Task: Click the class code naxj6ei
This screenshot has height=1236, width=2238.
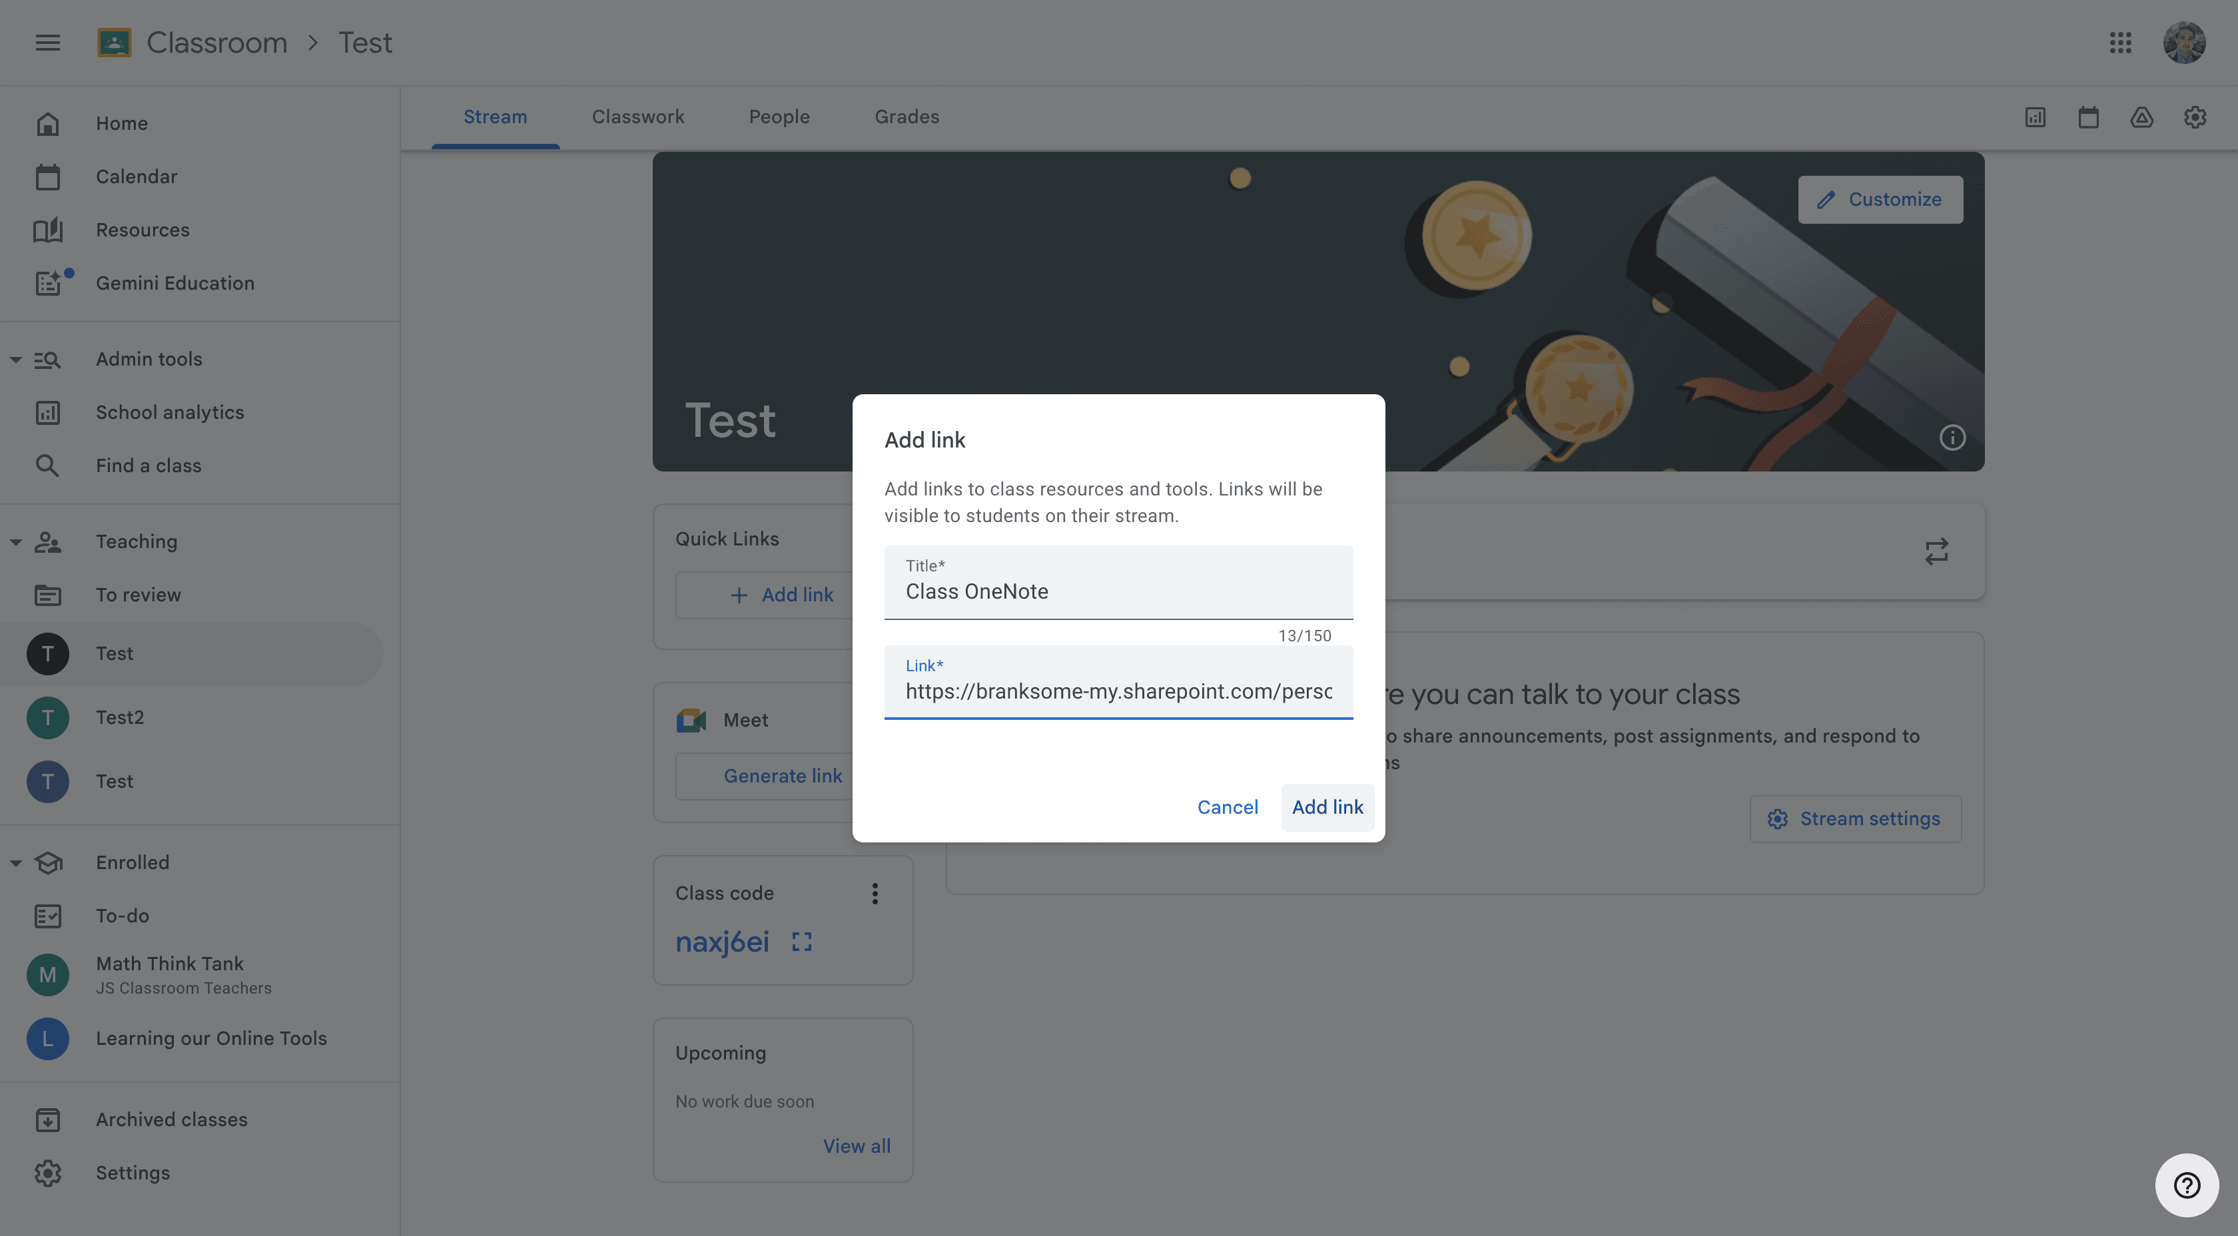Action: (723, 942)
